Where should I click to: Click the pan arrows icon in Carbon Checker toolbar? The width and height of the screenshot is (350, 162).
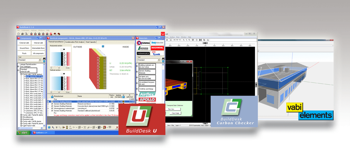point(197,40)
